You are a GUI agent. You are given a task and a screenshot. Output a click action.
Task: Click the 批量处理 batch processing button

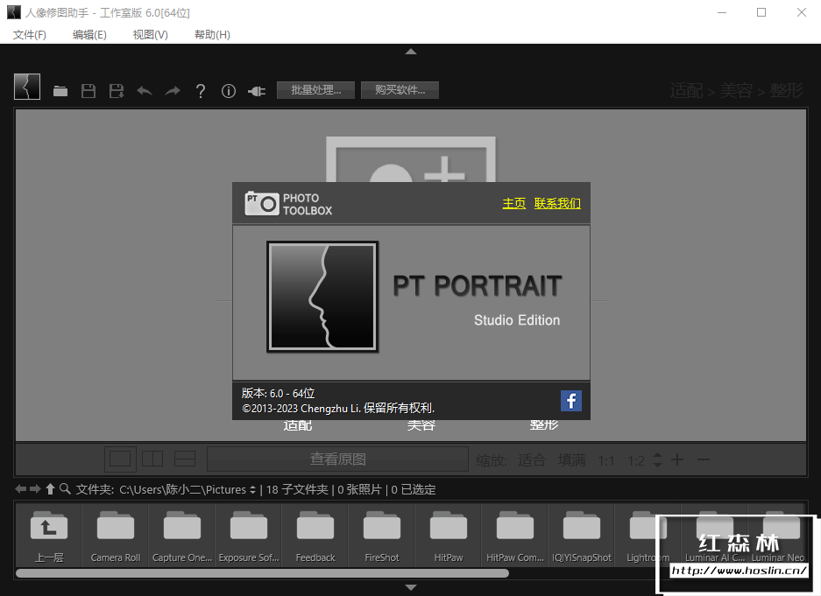[315, 90]
